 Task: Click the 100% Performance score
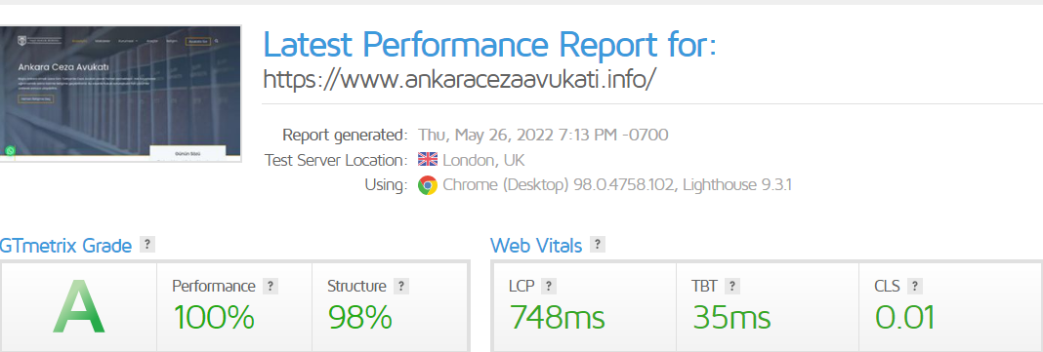pos(214,318)
